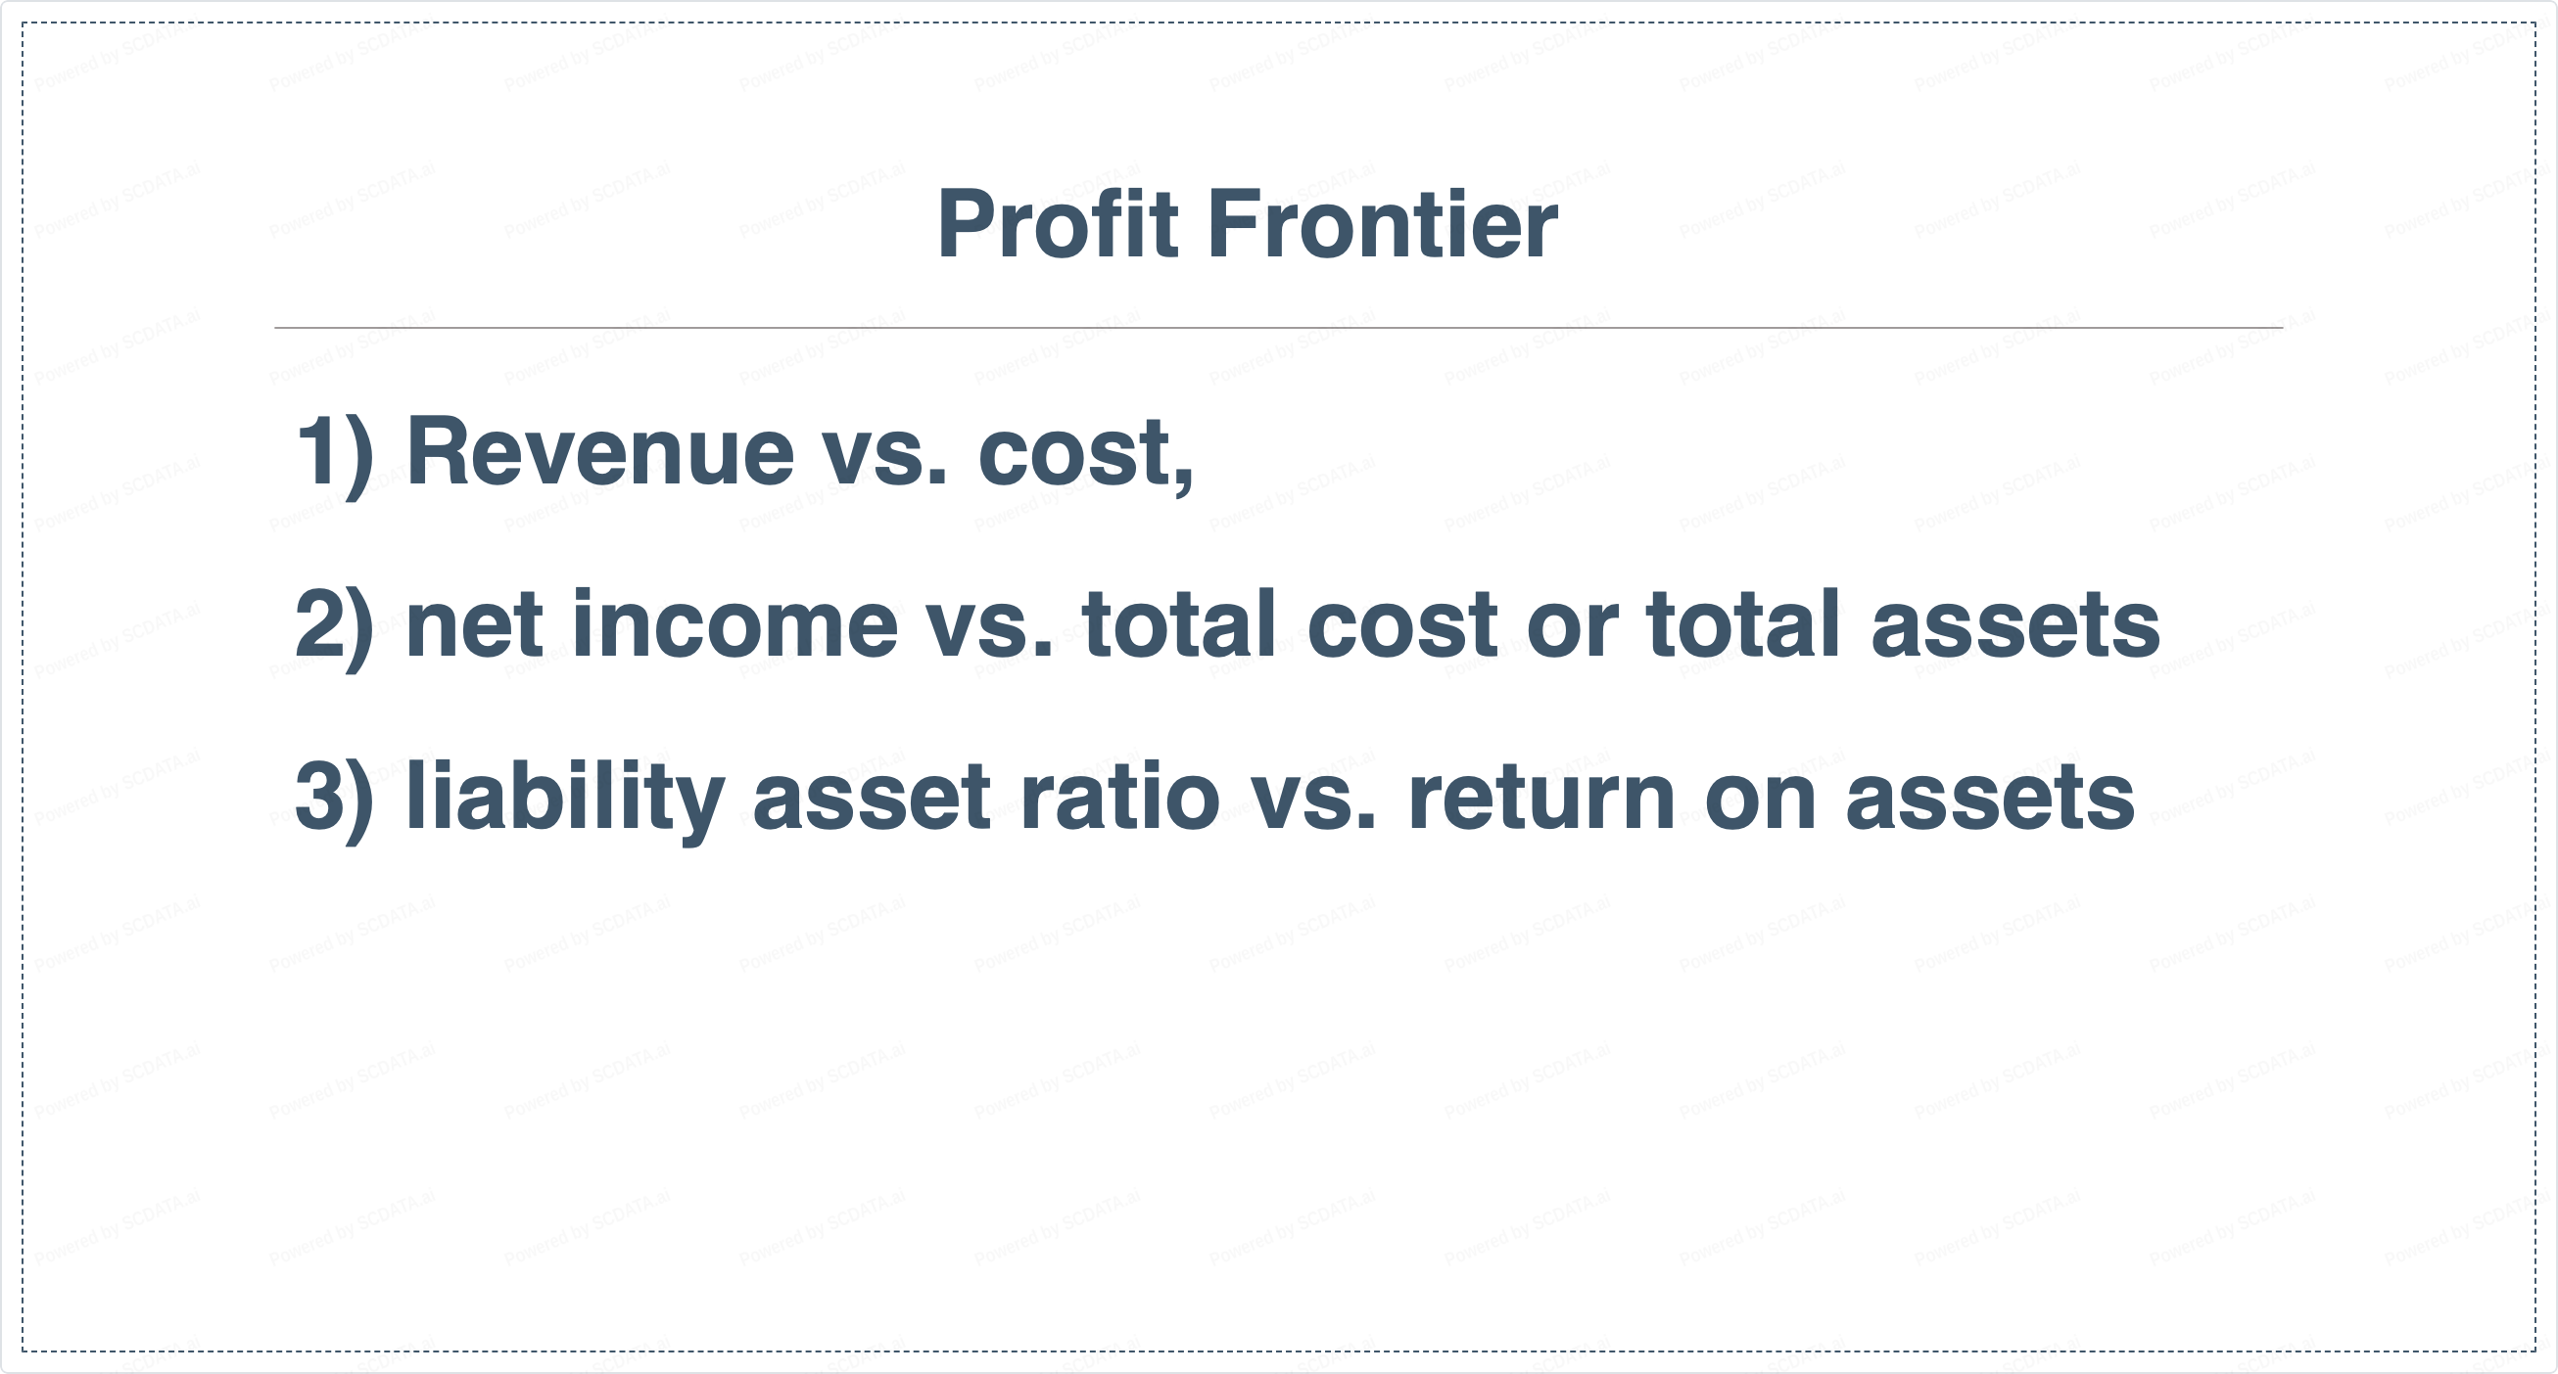Place cursor on the word "return"
Viewport: 2558px width, 1374px height.
pyautogui.click(x=1540, y=799)
